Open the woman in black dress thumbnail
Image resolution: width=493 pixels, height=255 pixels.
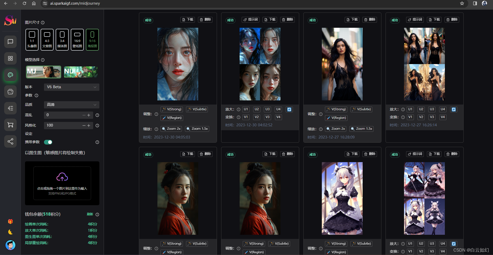342,64
